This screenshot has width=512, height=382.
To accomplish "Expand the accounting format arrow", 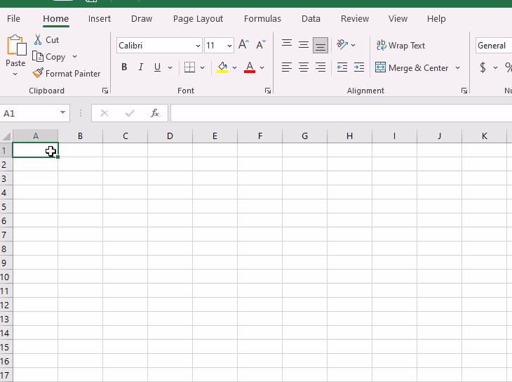I will coord(495,67).
